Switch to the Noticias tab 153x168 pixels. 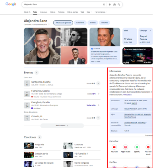61,12
